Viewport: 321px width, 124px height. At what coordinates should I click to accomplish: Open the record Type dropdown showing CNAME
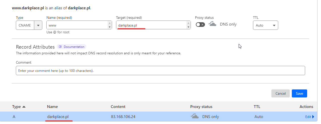(29, 25)
